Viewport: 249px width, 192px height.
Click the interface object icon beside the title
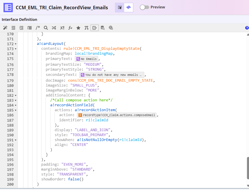(x=8, y=8)
